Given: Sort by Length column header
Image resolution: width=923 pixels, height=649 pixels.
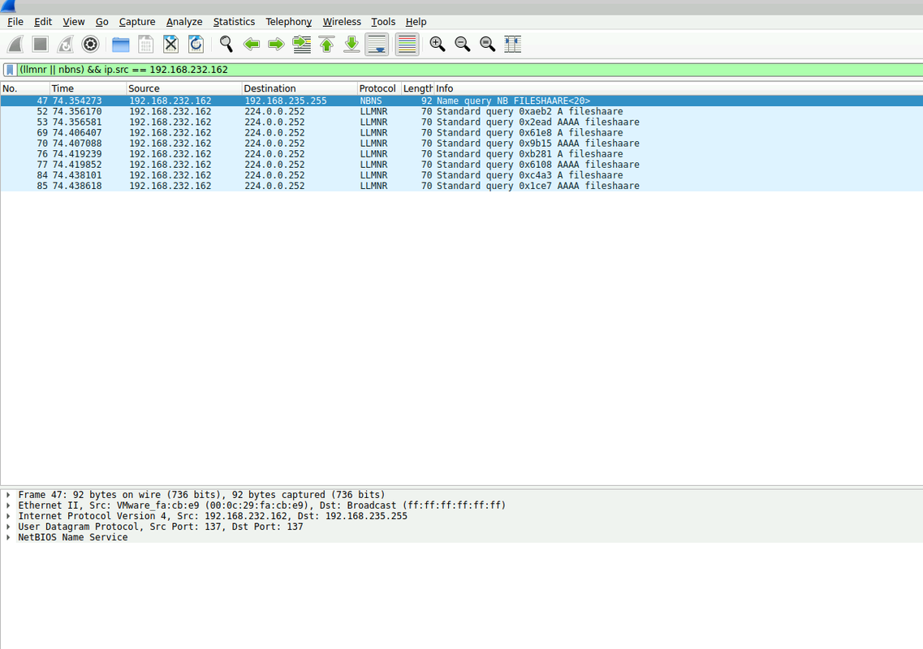Looking at the screenshot, I should click(x=417, y=88).
